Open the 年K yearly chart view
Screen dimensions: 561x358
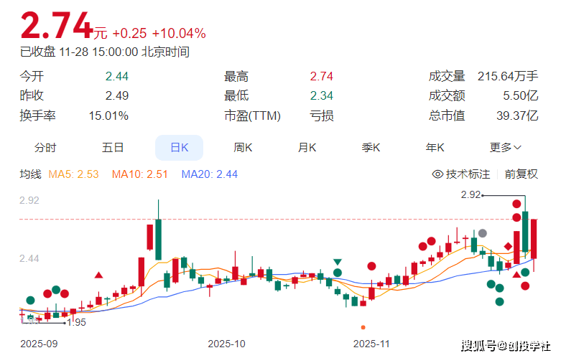coord(435,148)
